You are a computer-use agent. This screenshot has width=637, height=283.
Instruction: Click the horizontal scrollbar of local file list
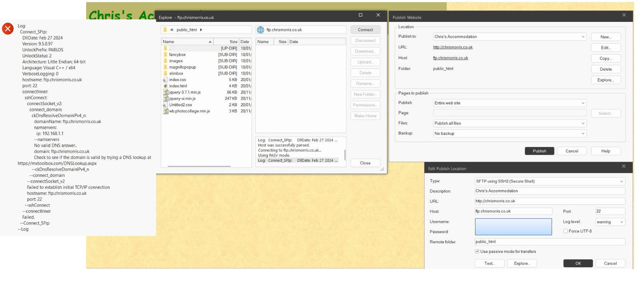(x=199, y=166)
